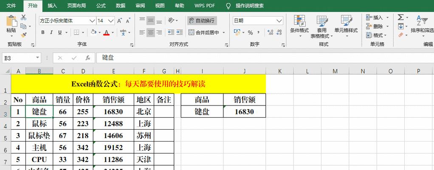The width and height of the screenshot is (434, 170).
Task: Toggle Center horizontal alignment
Action: pyautogui.click(x=151, y=32)
